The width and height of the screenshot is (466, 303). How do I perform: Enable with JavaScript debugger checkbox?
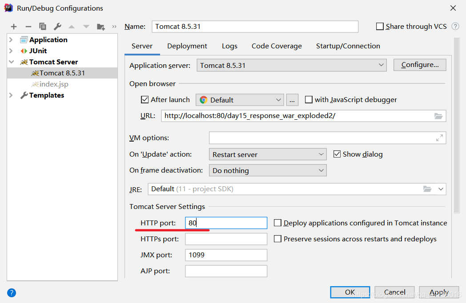coord(309,100)
